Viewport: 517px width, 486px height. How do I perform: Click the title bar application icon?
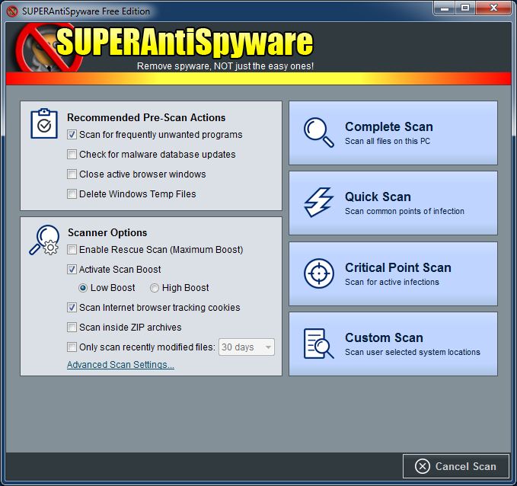12,11
